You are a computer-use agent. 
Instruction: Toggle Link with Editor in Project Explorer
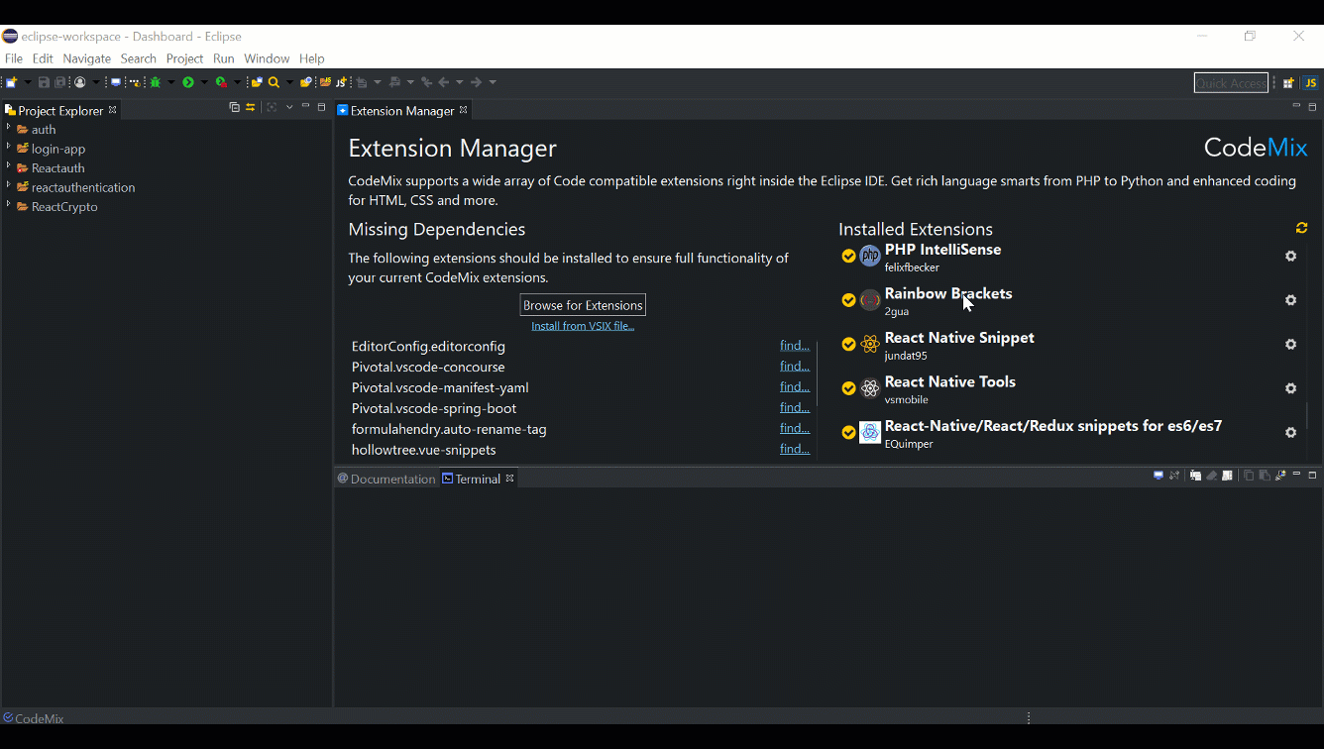pos(251,107)
